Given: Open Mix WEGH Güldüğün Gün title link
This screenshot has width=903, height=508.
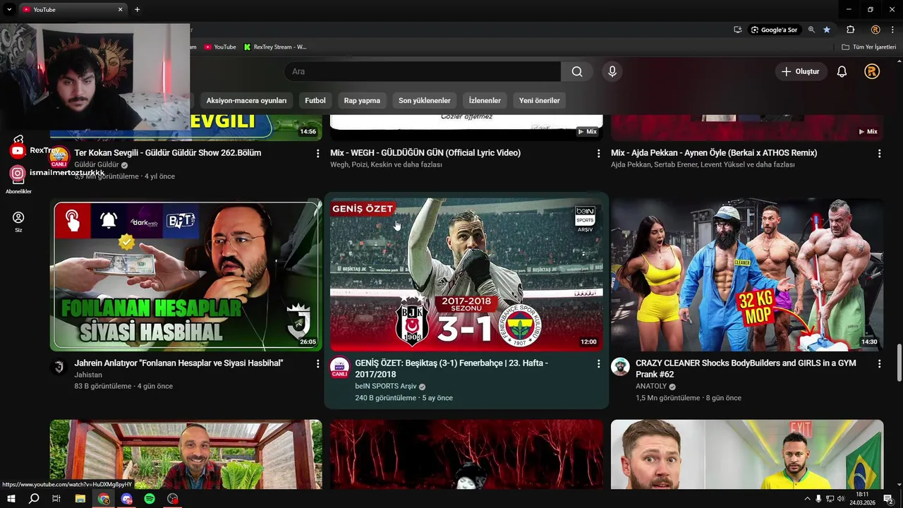Looking at the screenshot, I should (425, 152).
